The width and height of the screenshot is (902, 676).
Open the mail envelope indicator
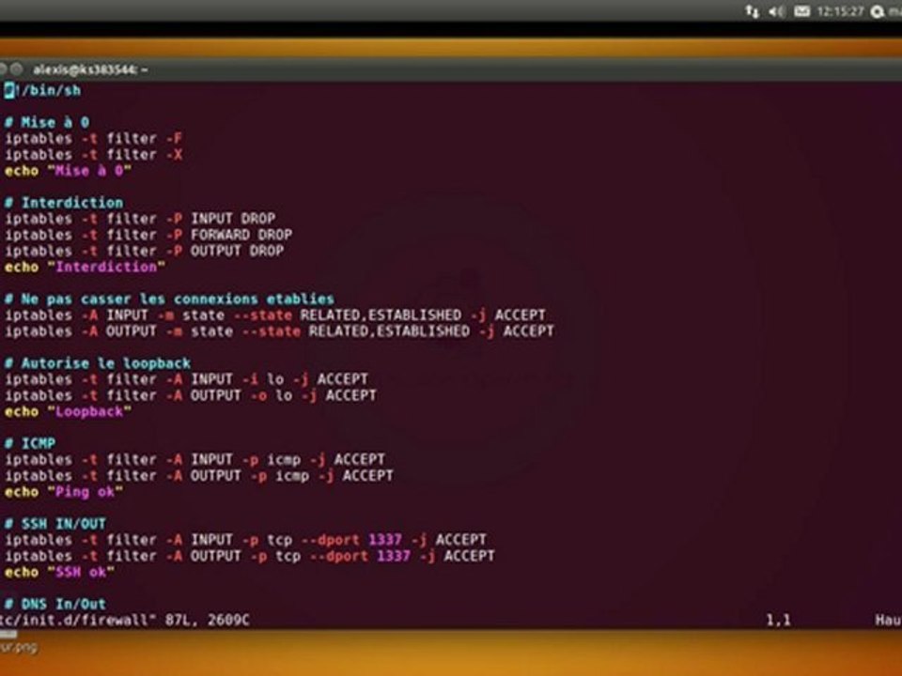[801, 11]
